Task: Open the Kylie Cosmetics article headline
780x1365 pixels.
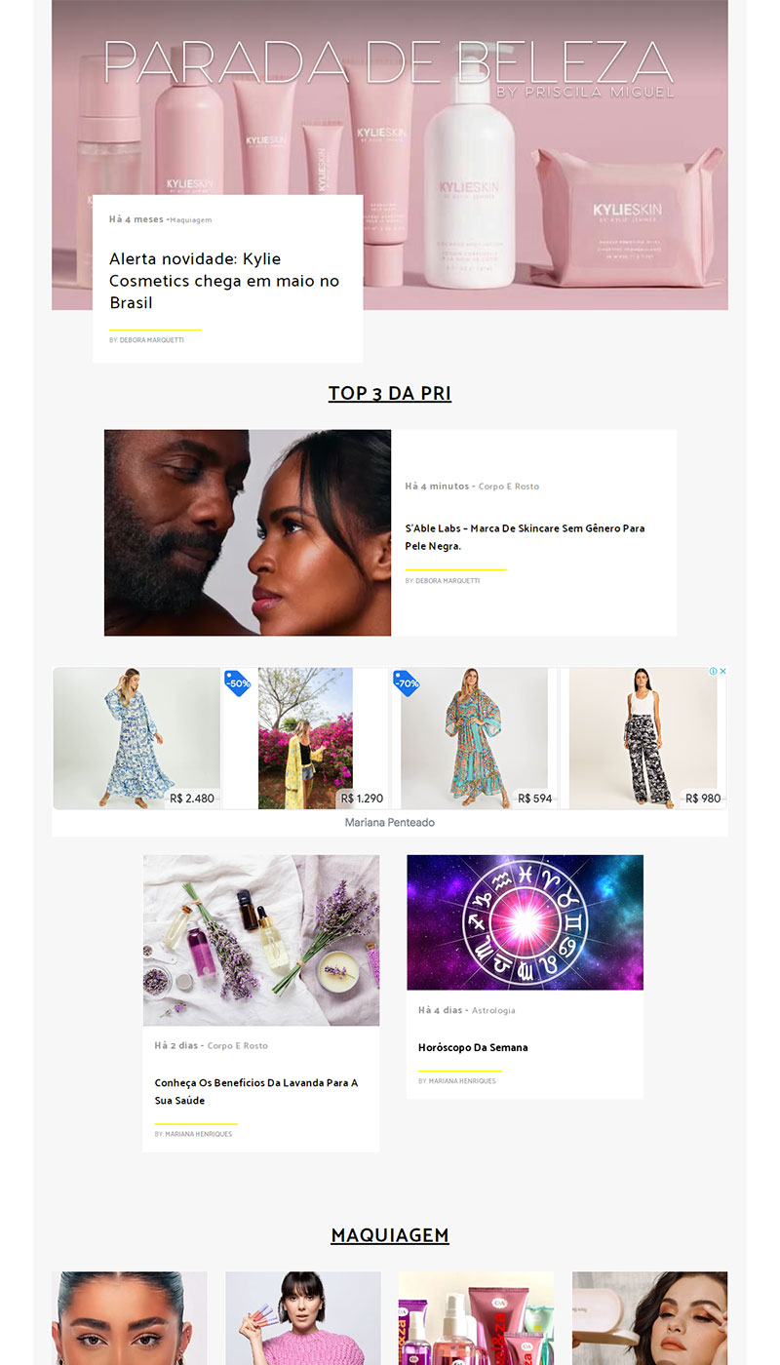Action: pyautogui.click(x=224, y=281)
